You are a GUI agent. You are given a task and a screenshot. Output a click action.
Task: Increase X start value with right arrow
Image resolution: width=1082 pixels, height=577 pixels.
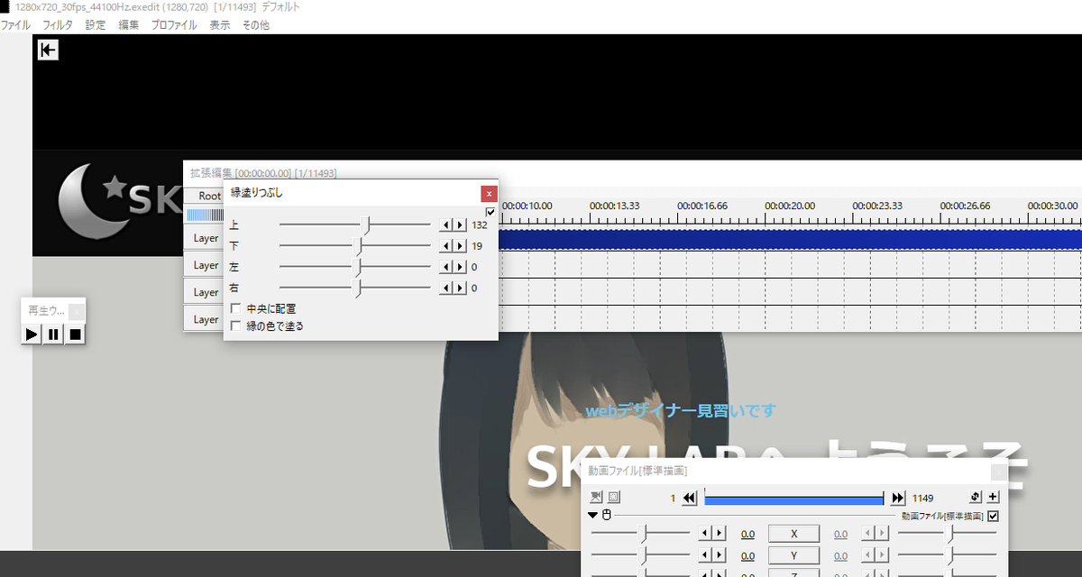click(719, 534)
